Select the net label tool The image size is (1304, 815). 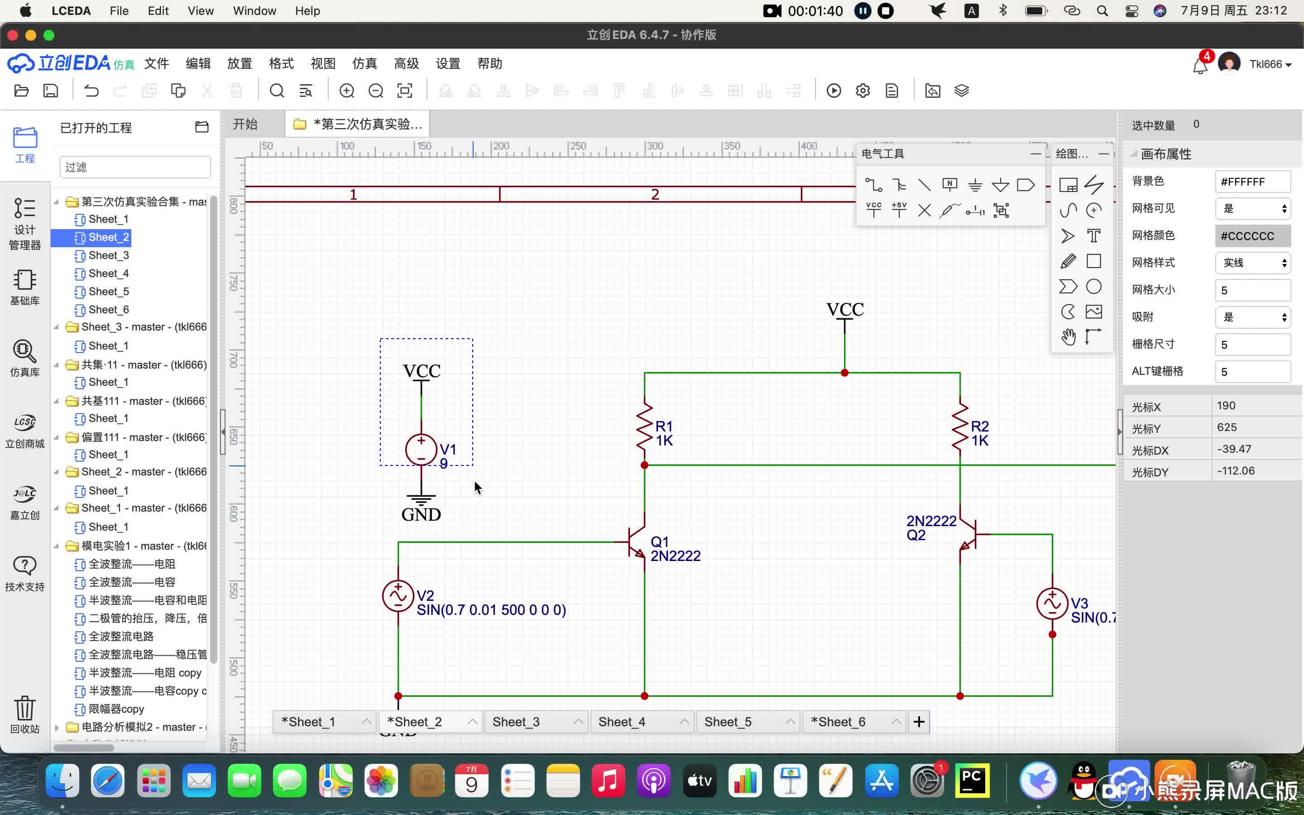(x=949, y=185)
